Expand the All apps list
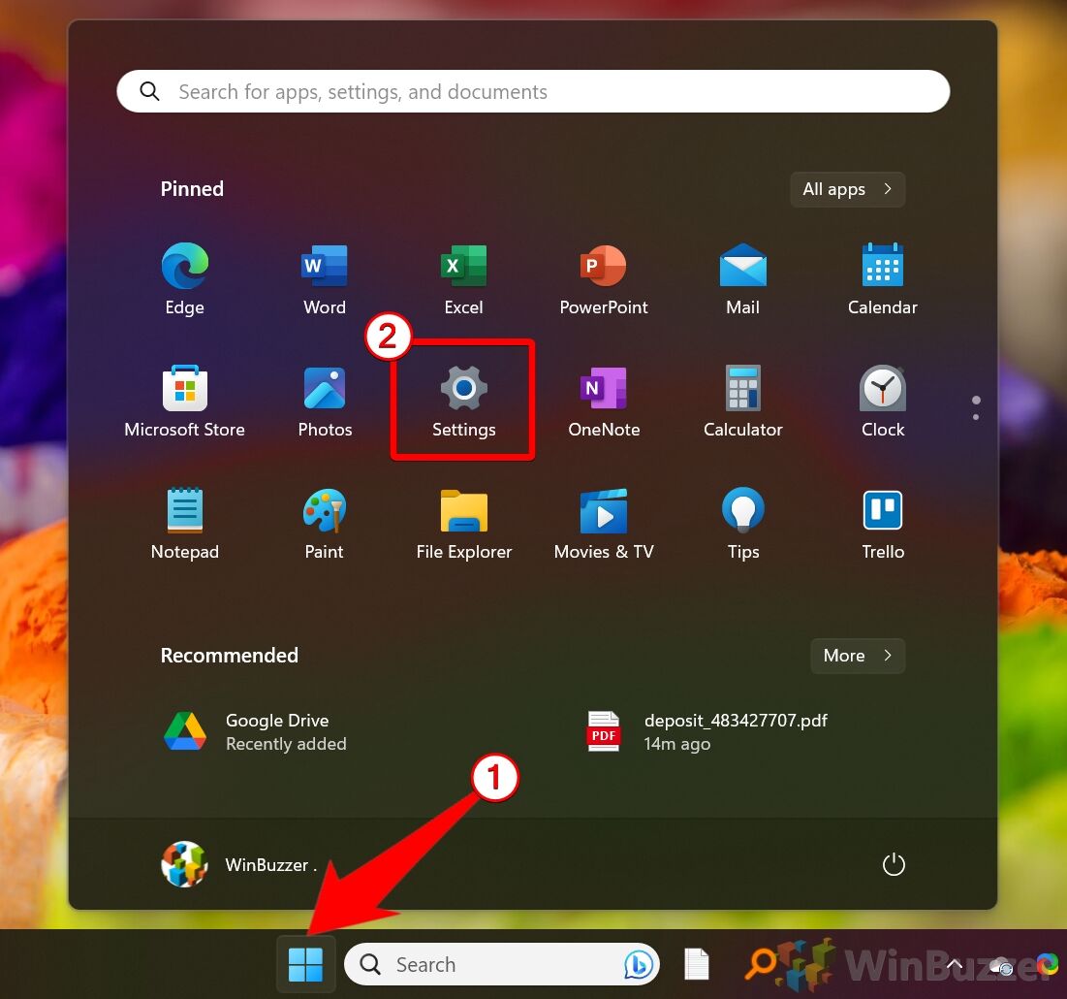Screen dimensions: 1067x999 847,189
